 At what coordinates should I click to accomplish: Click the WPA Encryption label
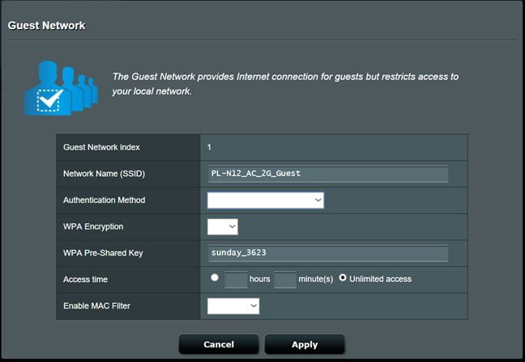93,227
